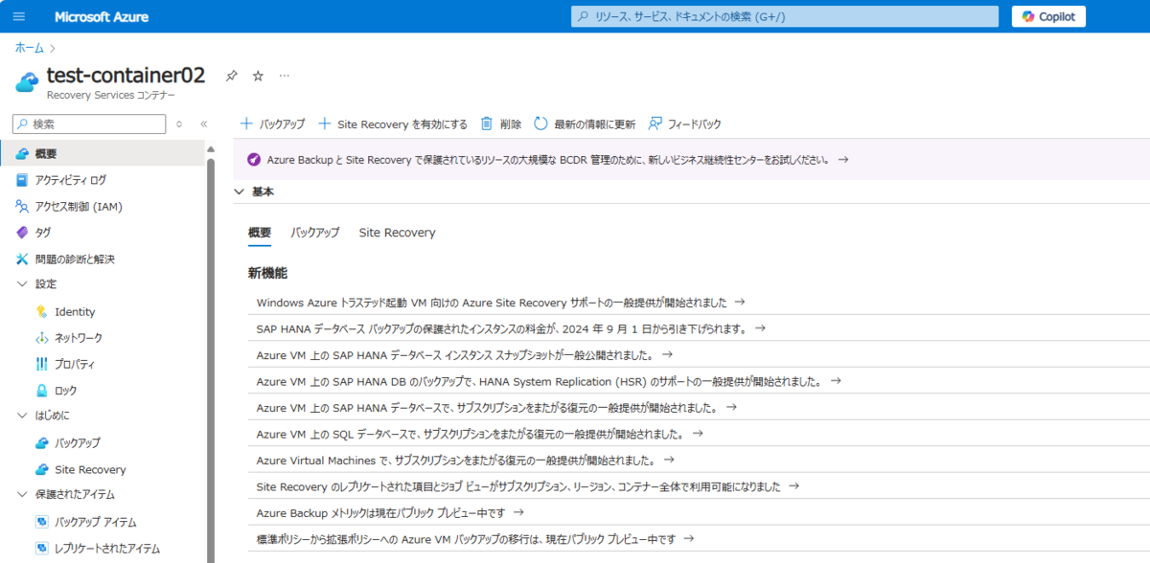Switch to the バックアップ tab
Image resolution: width=1150 pixels, height=563 pixels.
315,233
